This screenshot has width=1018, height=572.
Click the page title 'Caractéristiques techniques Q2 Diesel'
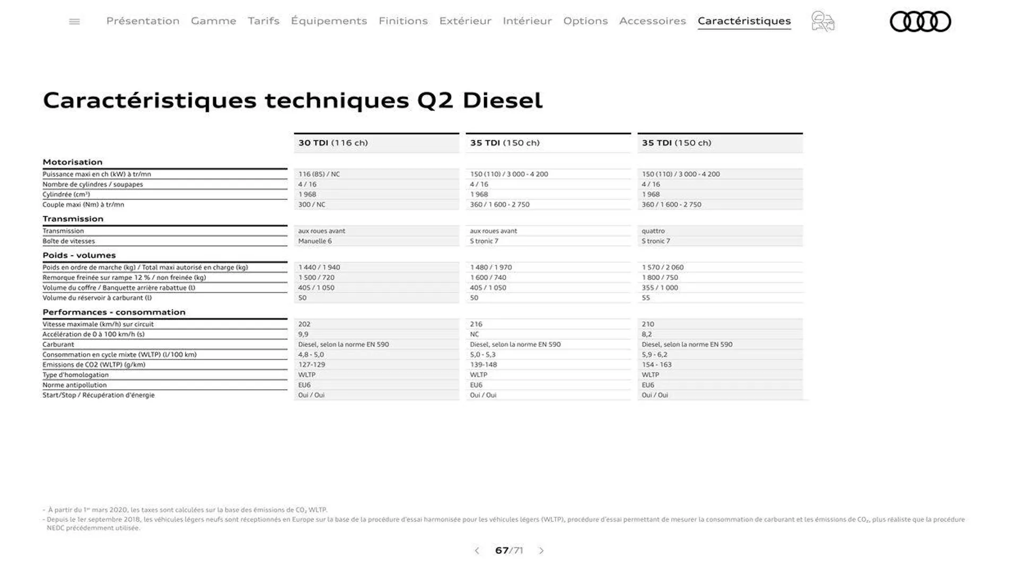point(293,101)
